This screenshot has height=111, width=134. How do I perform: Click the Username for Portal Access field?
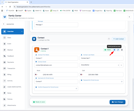coord(56,81)
